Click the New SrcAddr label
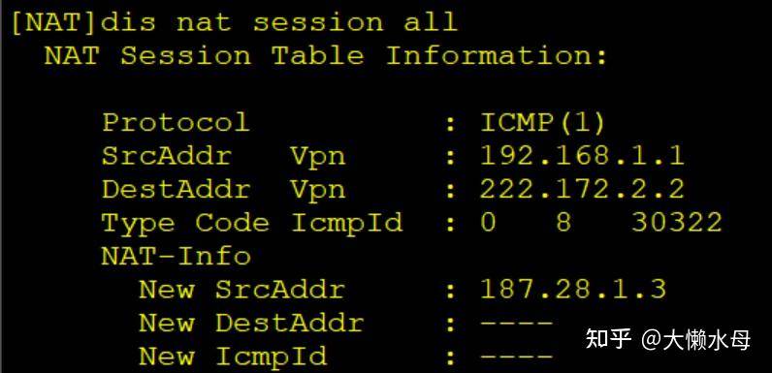The width and height of the screenshot is (772, 373). (241, 290)
